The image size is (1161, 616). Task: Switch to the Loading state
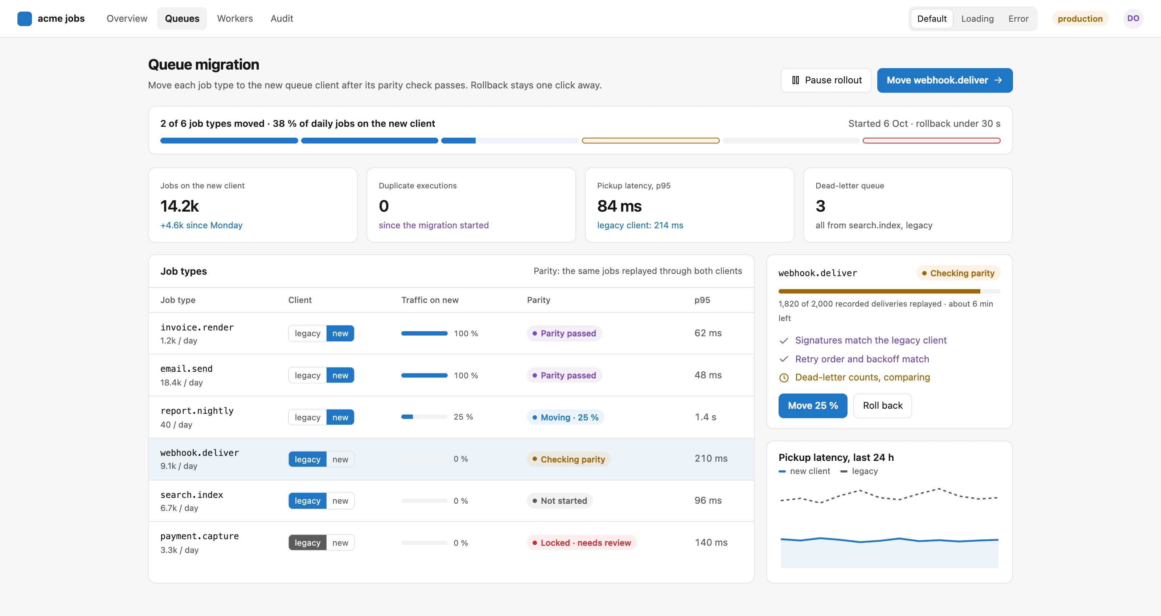pos(977,18)
